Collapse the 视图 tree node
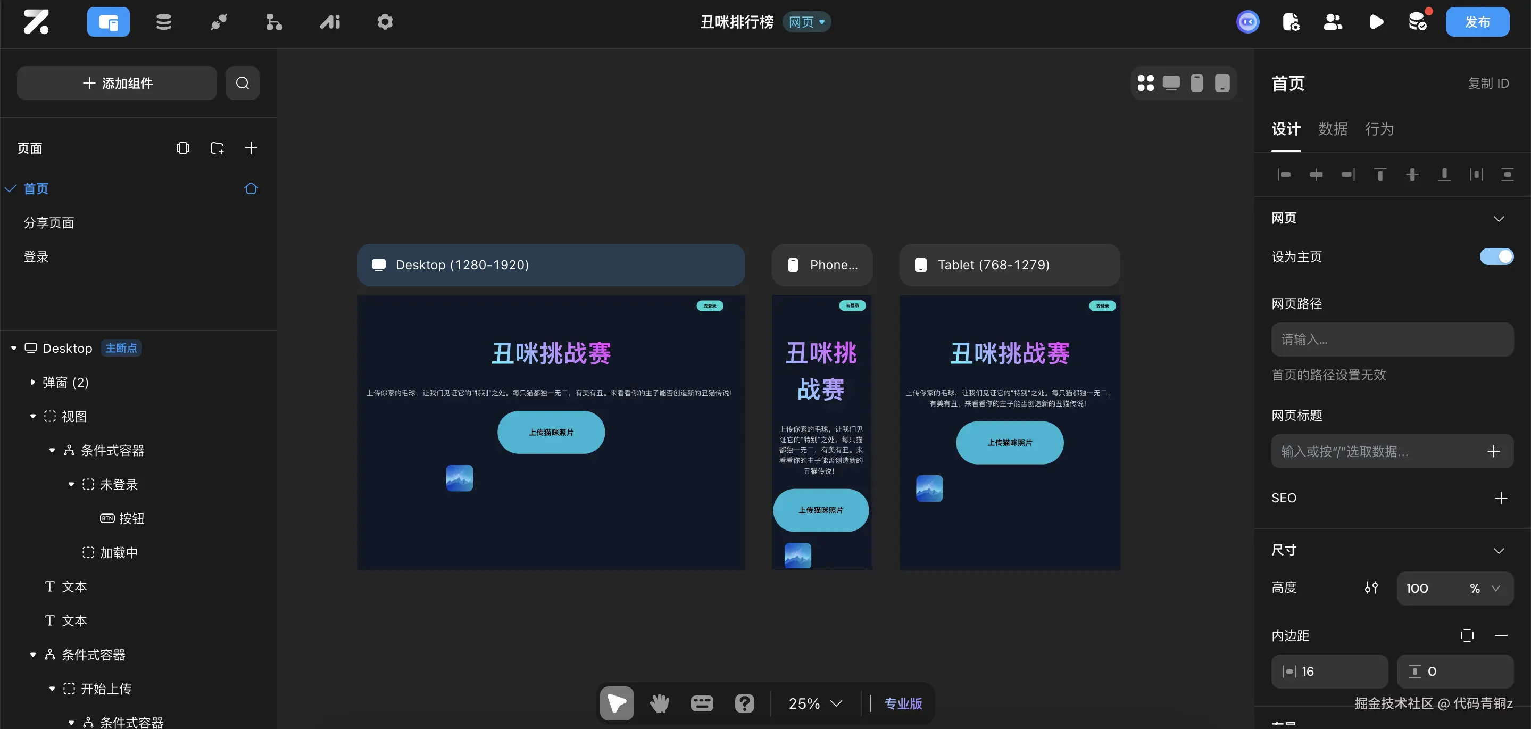 (x=32, y=416)
